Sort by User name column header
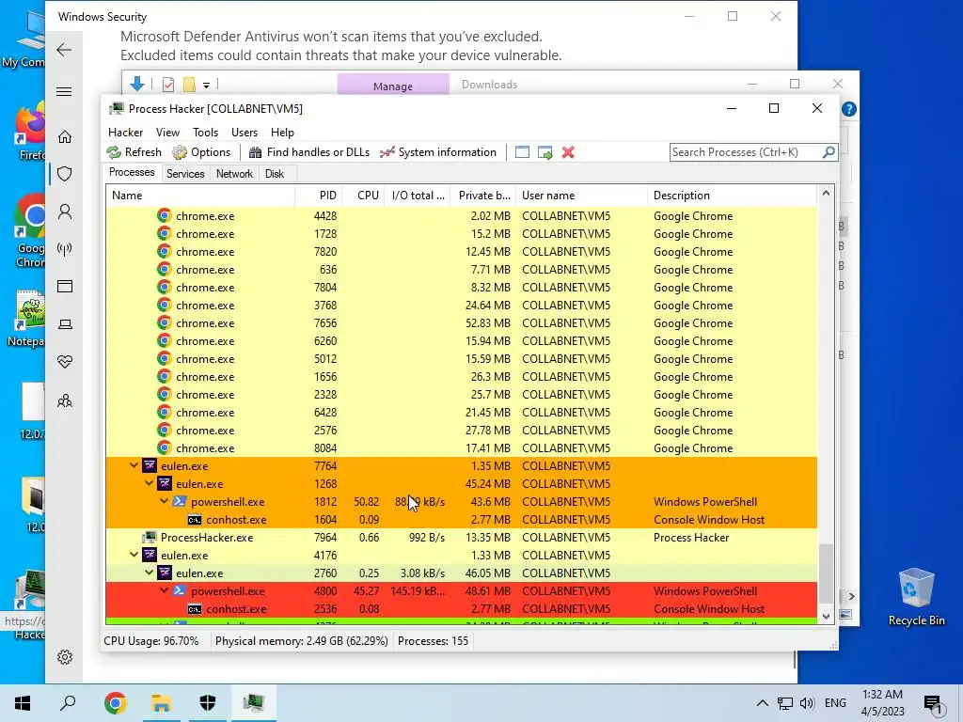The height and width of the screenshot is (722, 963). point(581,196)
